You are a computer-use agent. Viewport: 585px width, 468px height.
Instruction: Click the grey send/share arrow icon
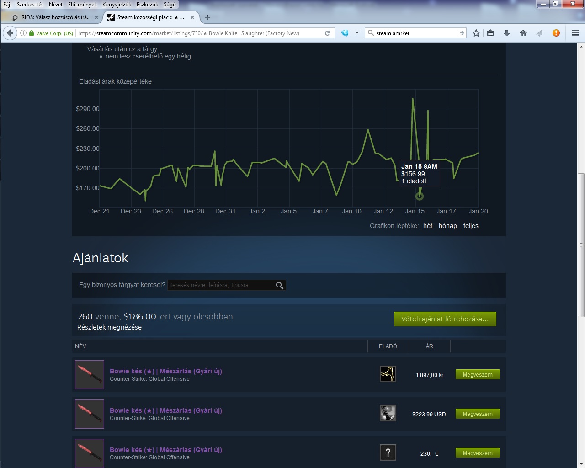(x=539, y=33)
